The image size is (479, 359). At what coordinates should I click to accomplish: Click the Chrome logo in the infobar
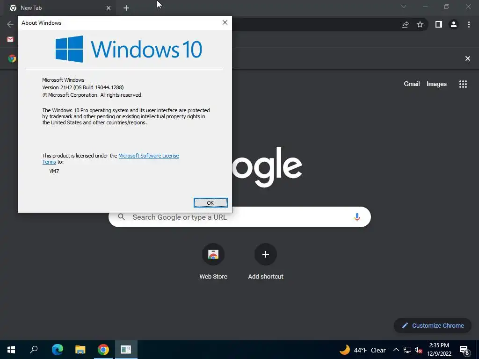[12, 58]
